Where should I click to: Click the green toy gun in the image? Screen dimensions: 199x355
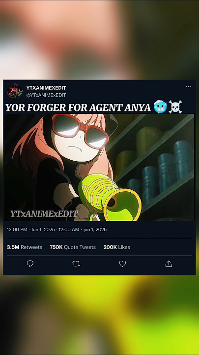(110, 197)
